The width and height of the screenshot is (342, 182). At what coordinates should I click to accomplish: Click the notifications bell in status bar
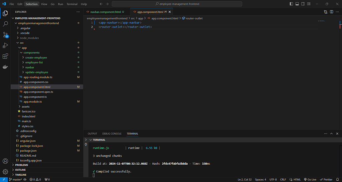pos(337,180)
